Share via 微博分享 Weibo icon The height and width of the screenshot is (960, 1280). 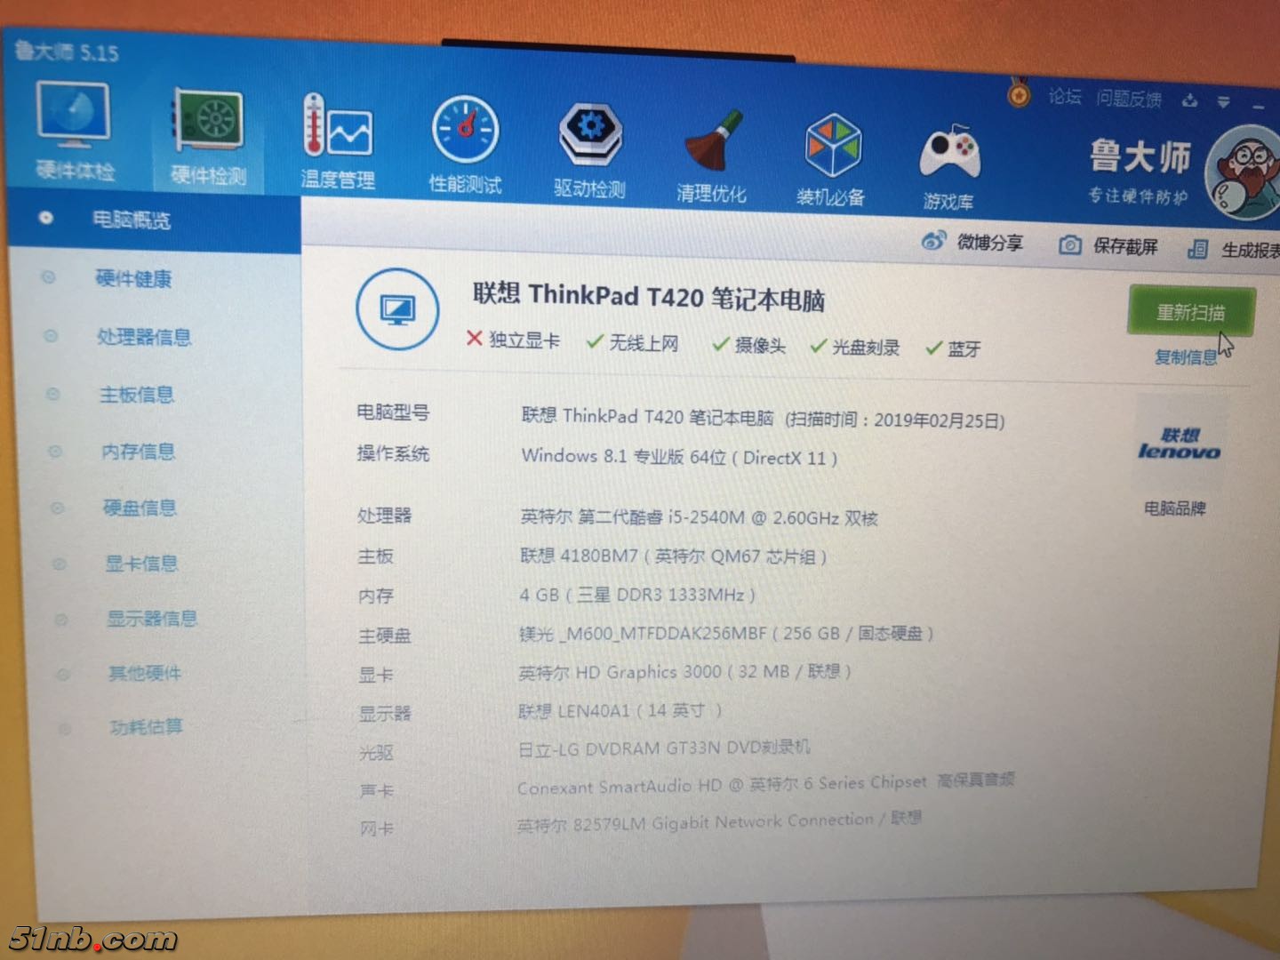tap(972, 242)
